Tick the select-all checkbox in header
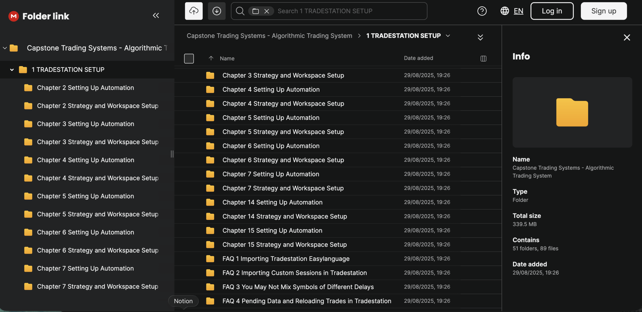The width and height of the screenshot is (642, 312). tap(189, 59)
